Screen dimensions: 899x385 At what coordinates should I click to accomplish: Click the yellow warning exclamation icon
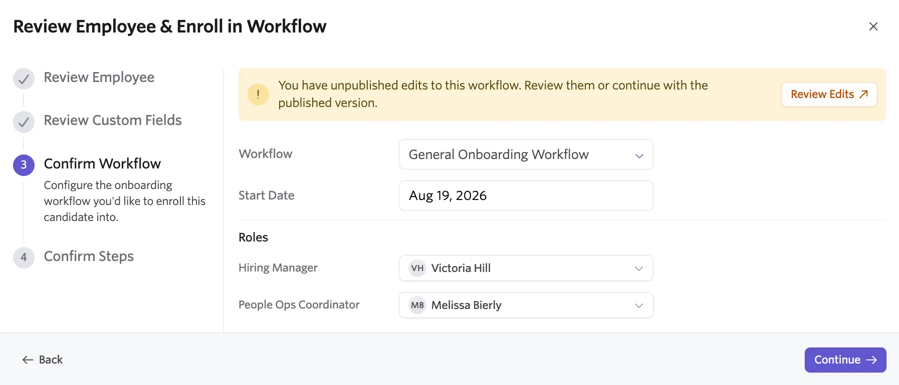point(258,94)
